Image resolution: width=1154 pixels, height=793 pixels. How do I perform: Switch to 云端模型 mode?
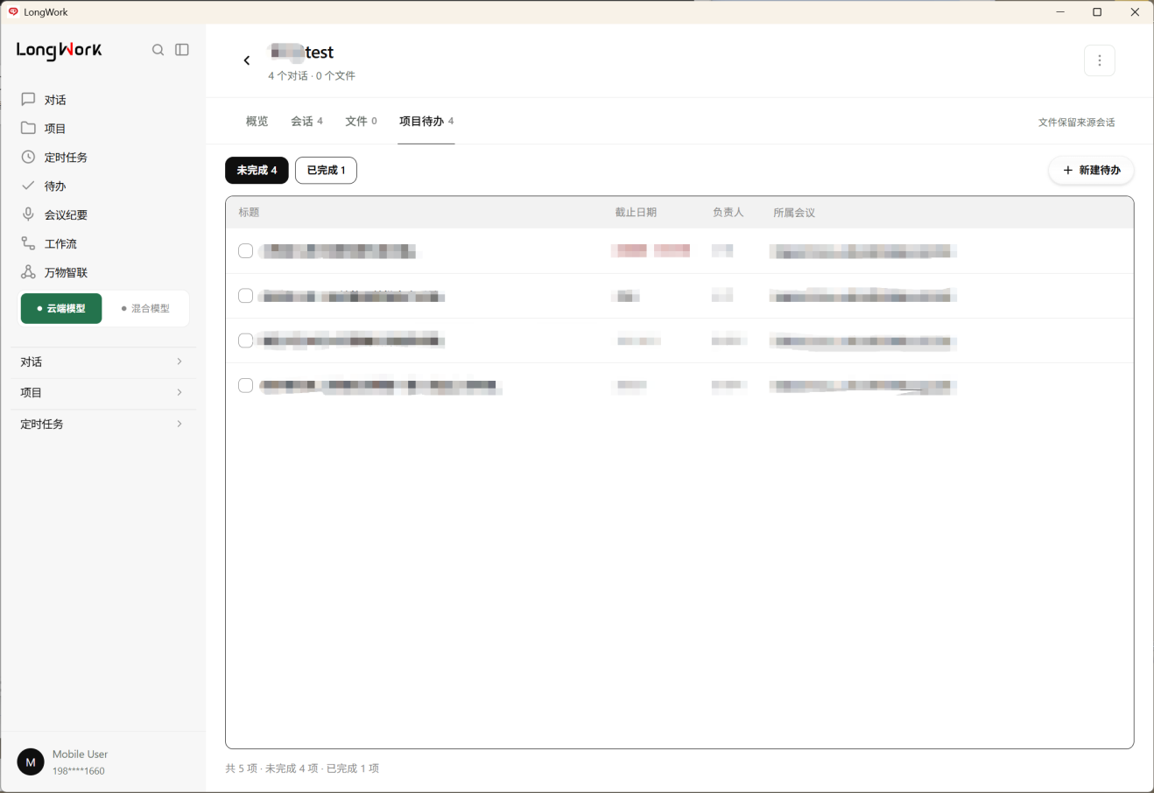[61, 308]
